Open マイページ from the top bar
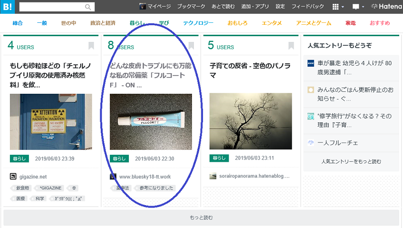Image resolution: width=403 pixels, height=228 pixels. [x=155, y=7]
